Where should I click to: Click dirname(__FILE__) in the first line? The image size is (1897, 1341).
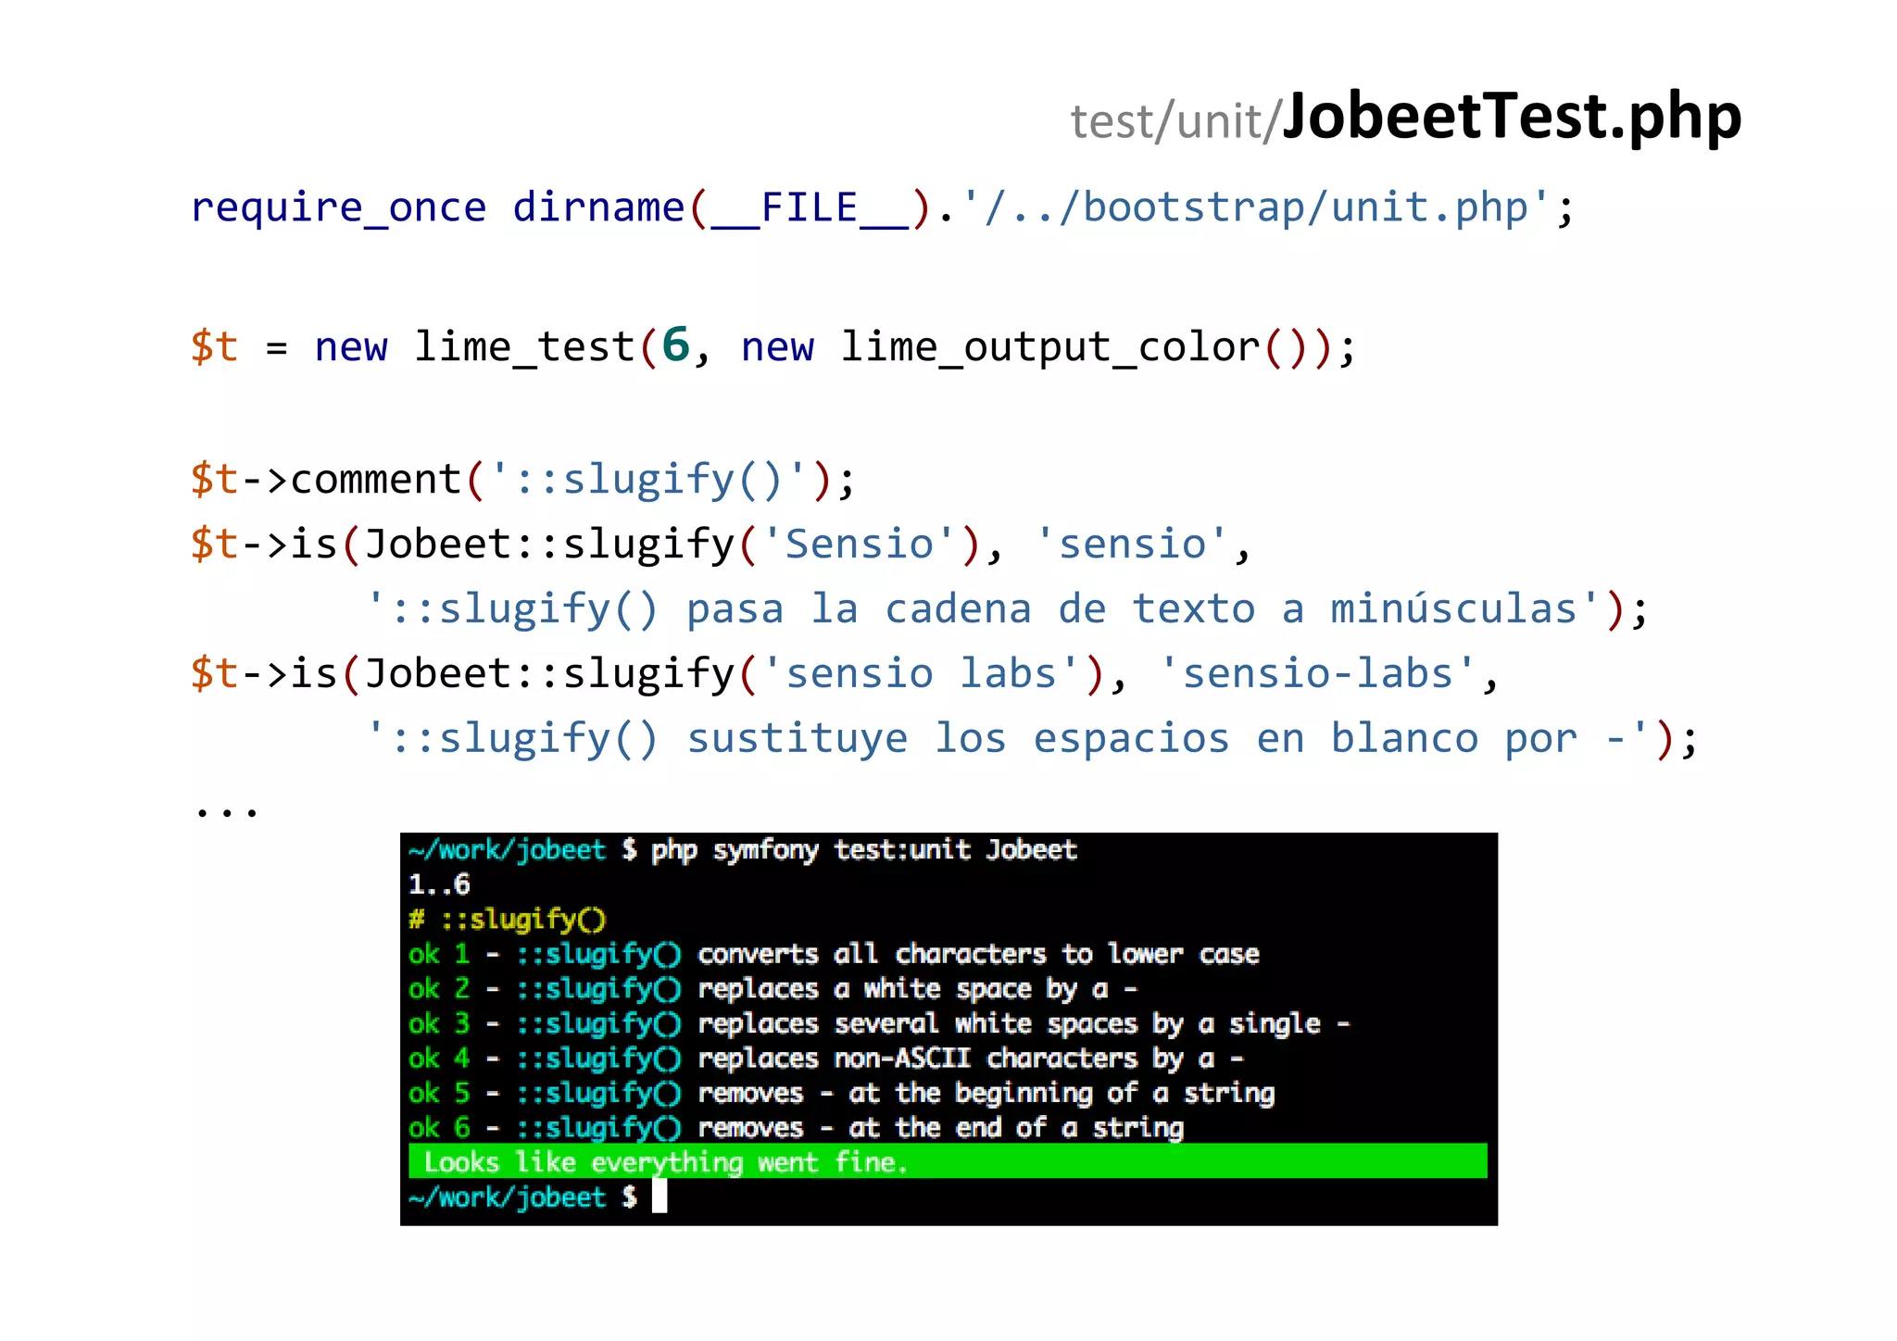(x=722, y=209)
